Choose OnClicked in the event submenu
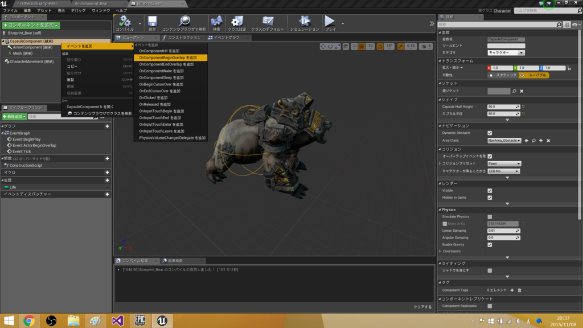The image size is (583, 328). (171, 98)
